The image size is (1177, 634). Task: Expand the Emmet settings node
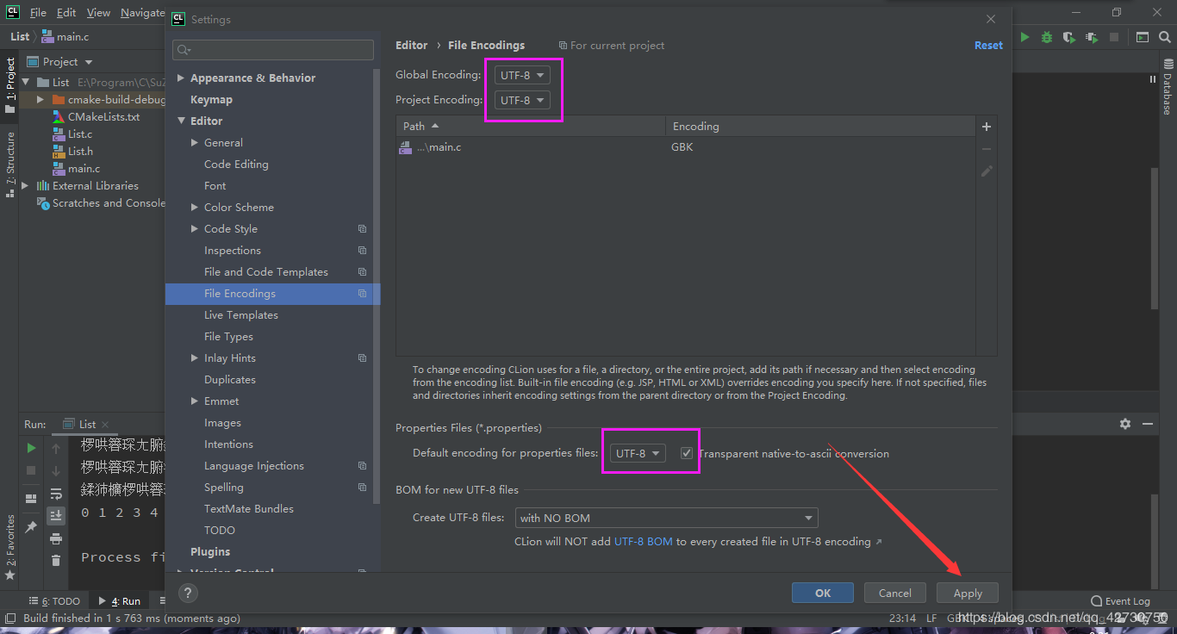click(195, 401)
